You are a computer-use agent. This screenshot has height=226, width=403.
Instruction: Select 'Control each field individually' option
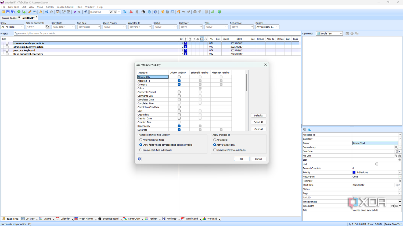click(x=141, y=150)
